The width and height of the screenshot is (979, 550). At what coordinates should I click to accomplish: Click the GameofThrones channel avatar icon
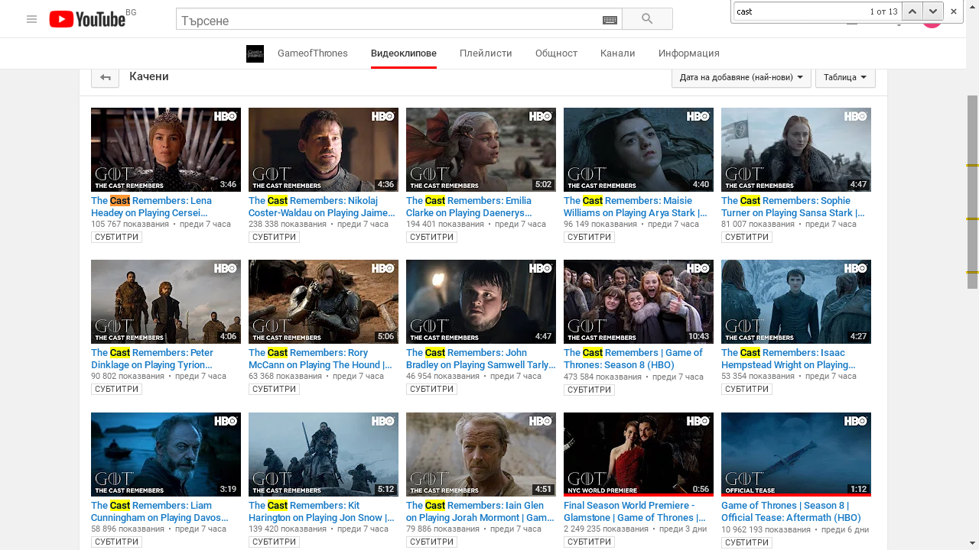pyautogui.click(x=255, y=53)
